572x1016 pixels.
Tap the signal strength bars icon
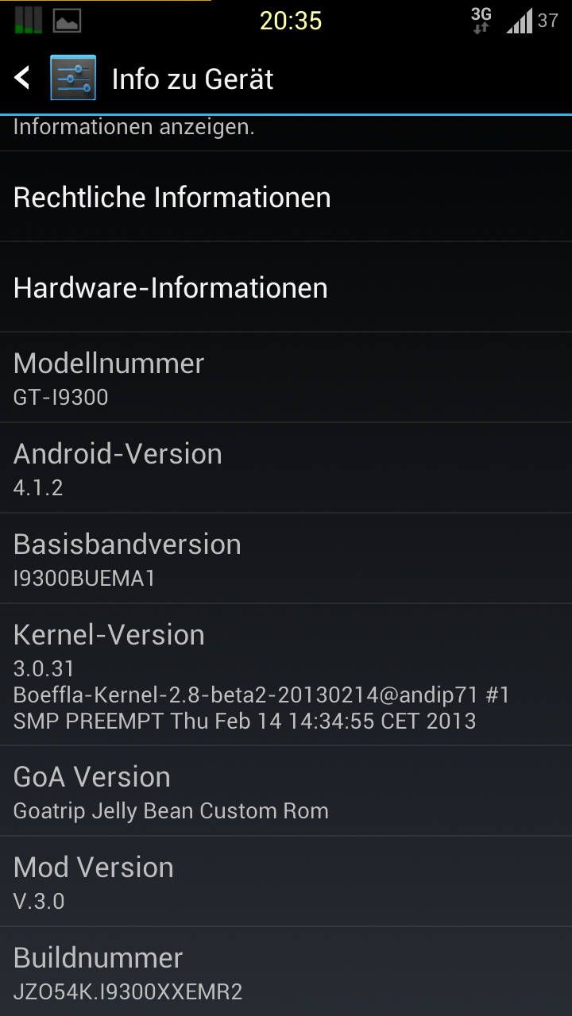(x=520, y=21)
